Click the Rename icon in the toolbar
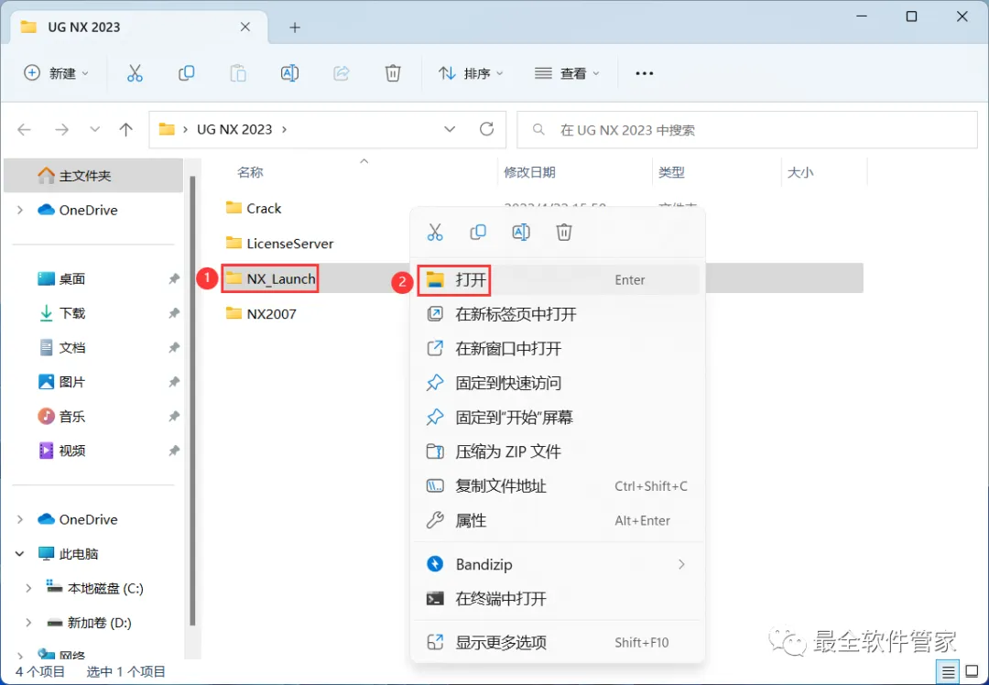The height and width of the screenshot is (685, 989). pos(289,73)
